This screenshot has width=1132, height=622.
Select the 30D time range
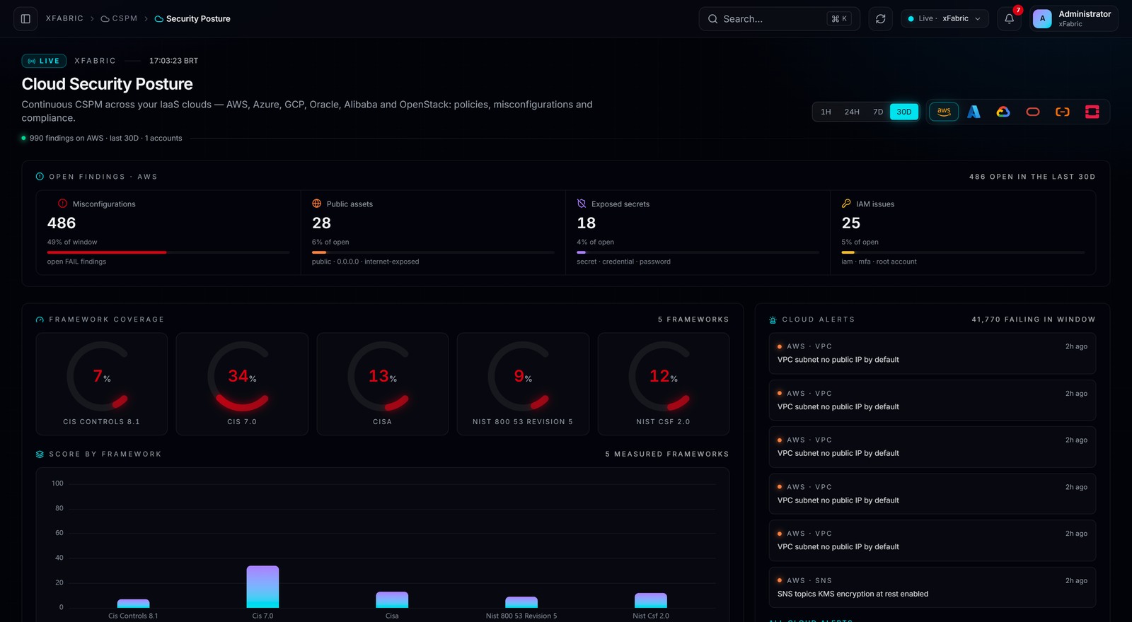[904, 112]
